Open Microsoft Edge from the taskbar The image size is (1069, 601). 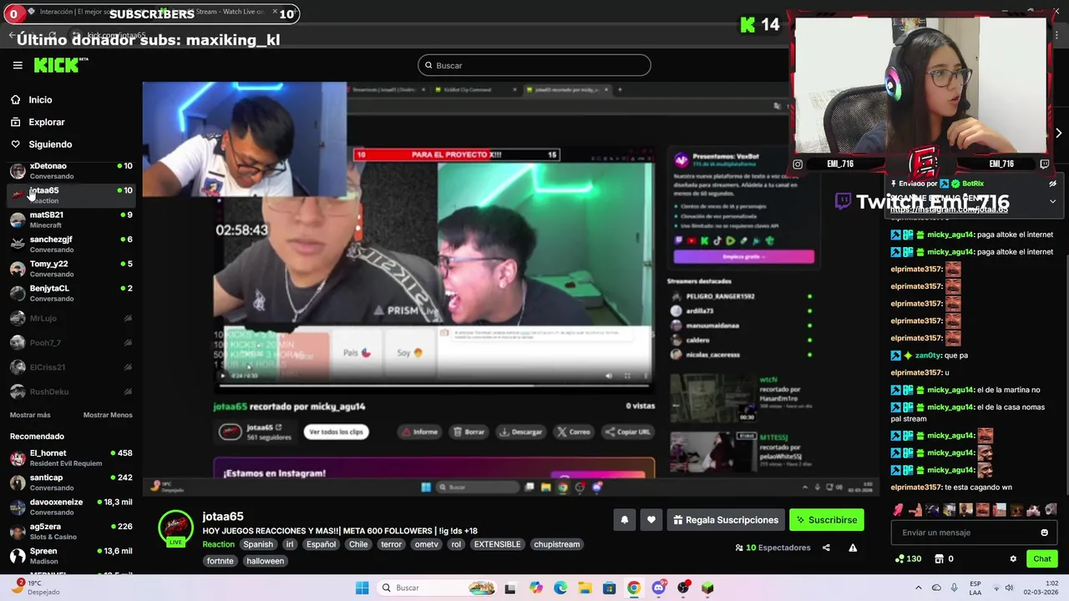pyautogui.click(x=560, y=588)
